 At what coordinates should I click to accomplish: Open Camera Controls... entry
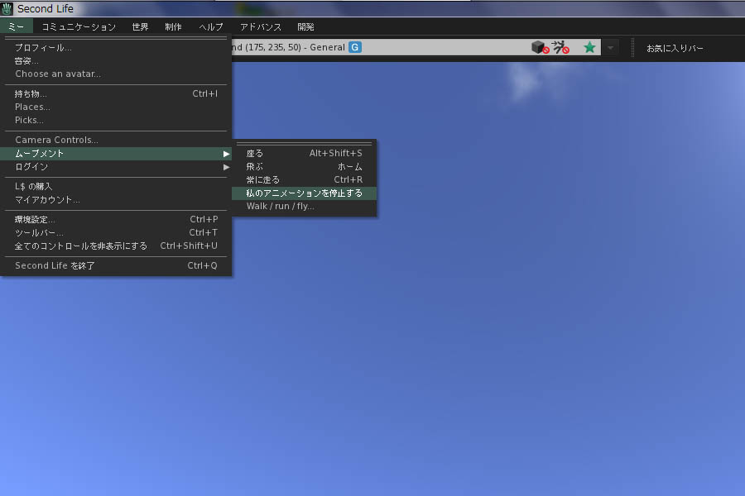click(116, 140)
